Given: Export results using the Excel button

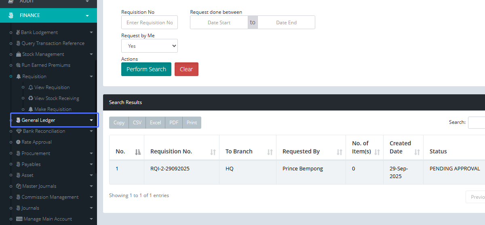Looking at the screenshot, I should click(156, 123).
